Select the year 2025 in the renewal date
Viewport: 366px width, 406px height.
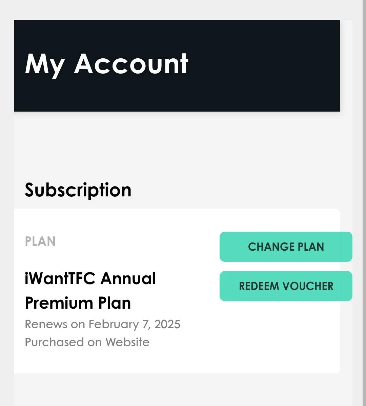[167, 325]
